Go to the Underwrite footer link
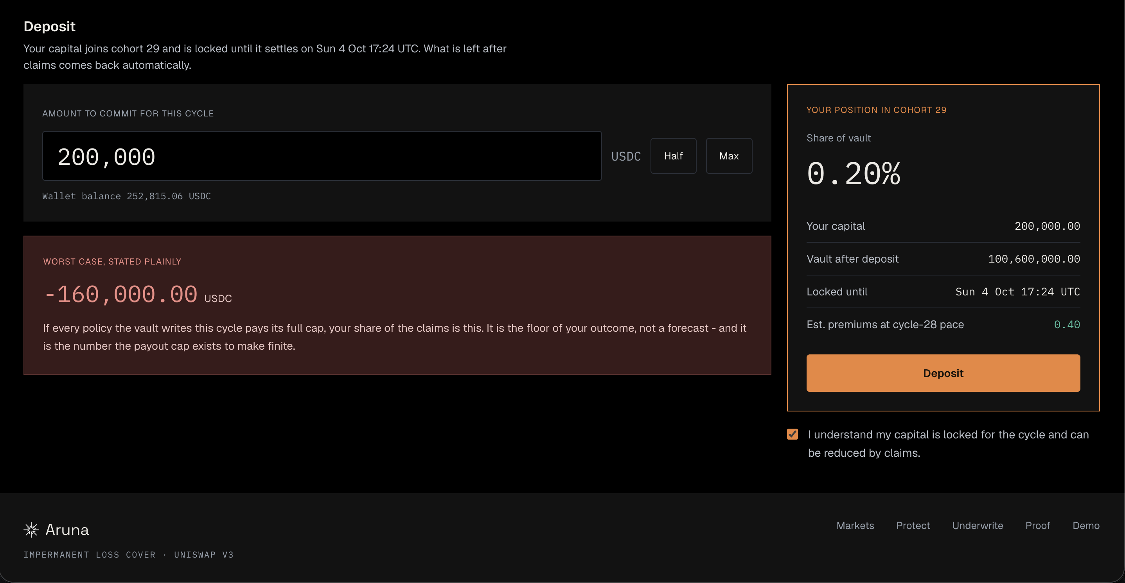Screen dimensions: 1125x583 click(978, 526)
